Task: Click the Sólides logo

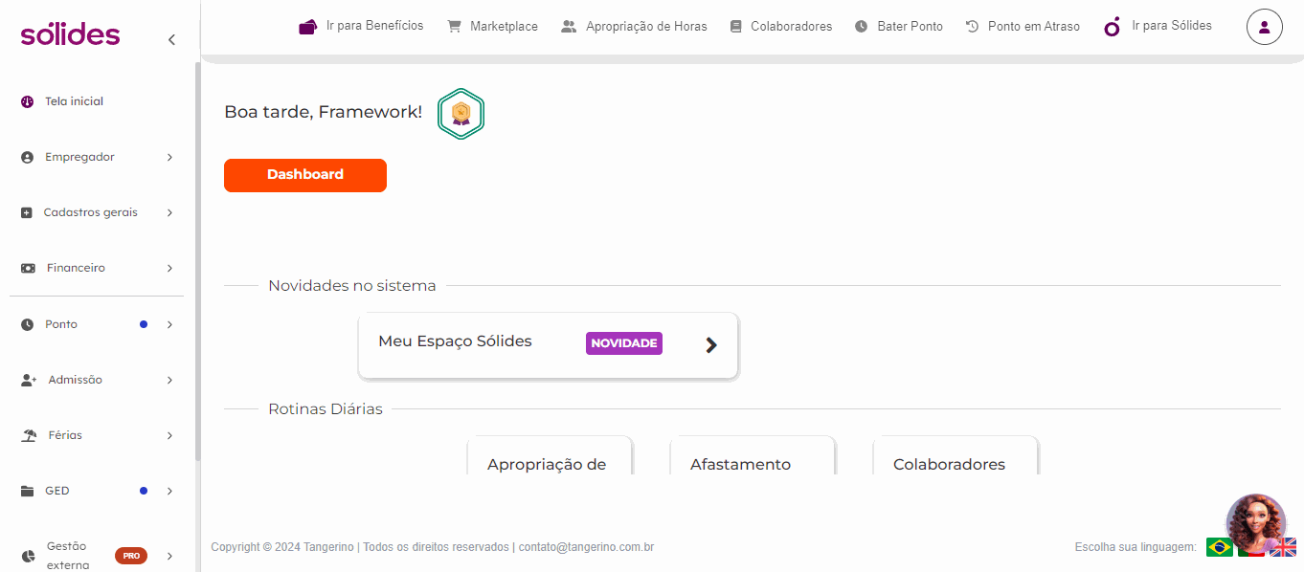Action: click(70, 34)
